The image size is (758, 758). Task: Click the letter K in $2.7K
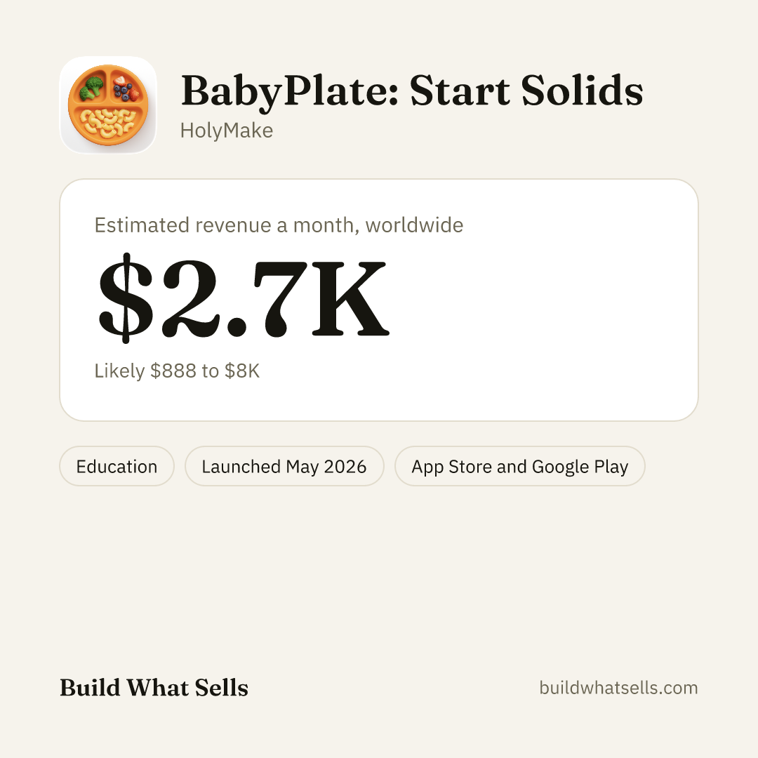coord(350,298)
